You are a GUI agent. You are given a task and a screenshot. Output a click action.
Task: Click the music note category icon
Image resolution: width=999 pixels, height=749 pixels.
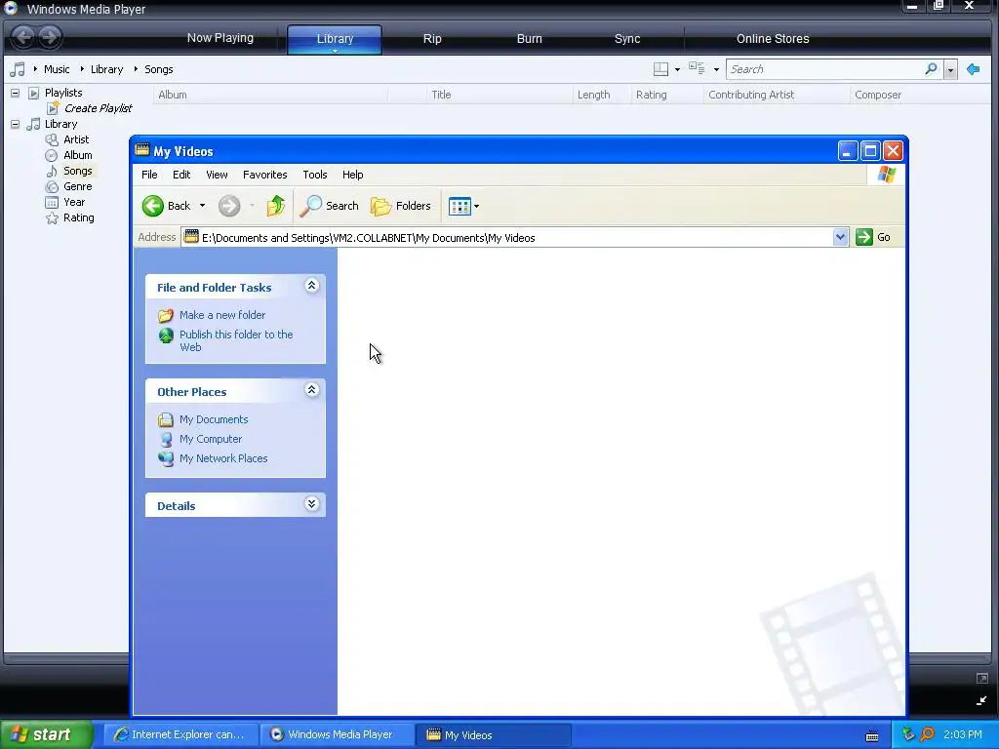[x=18, y=69]
